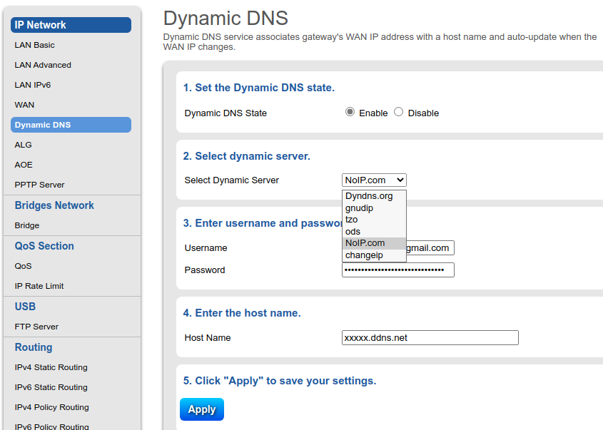The height and width of the screenshot is (430, 603).
Task: Click the Host Name input field
Action: 430,338
